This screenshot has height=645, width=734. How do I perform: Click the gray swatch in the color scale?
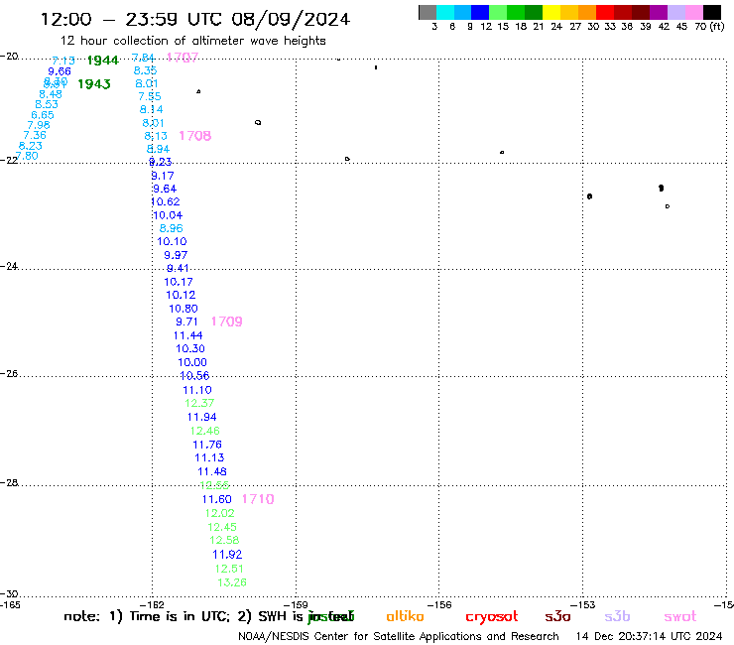coord(428,12)
